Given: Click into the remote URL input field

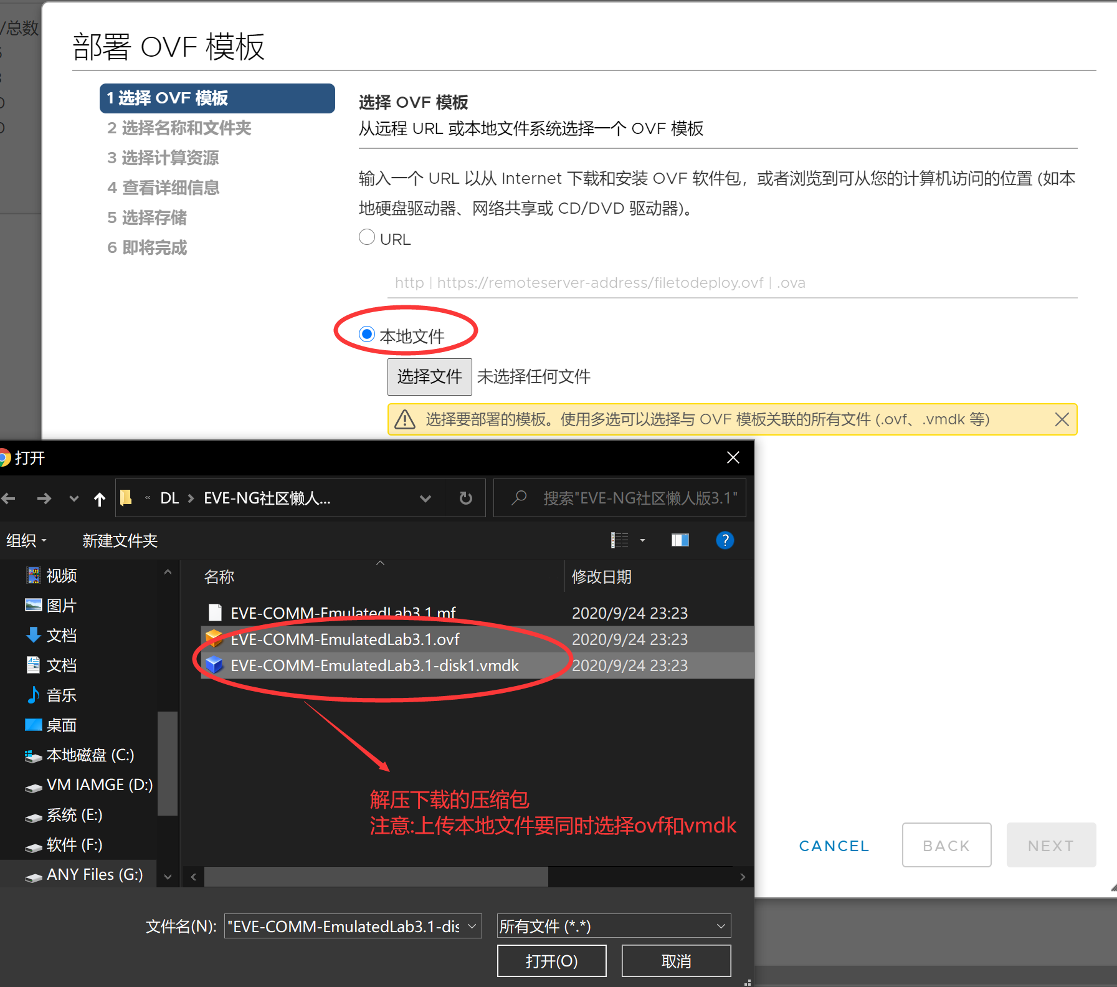Looking at the screenshot, I should (732, 283).
